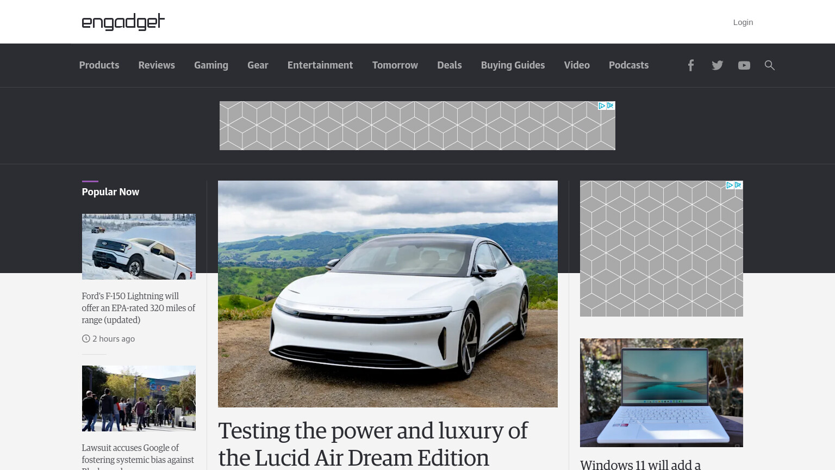Go to Buying Guides
The image size is (835, 470).
click(513, 65)
